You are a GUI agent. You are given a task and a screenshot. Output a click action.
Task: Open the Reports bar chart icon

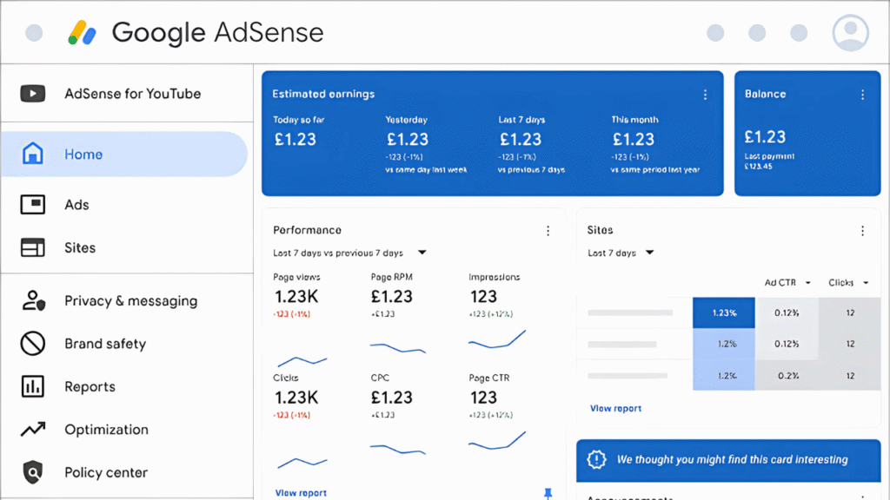click(x=33, y=386)
